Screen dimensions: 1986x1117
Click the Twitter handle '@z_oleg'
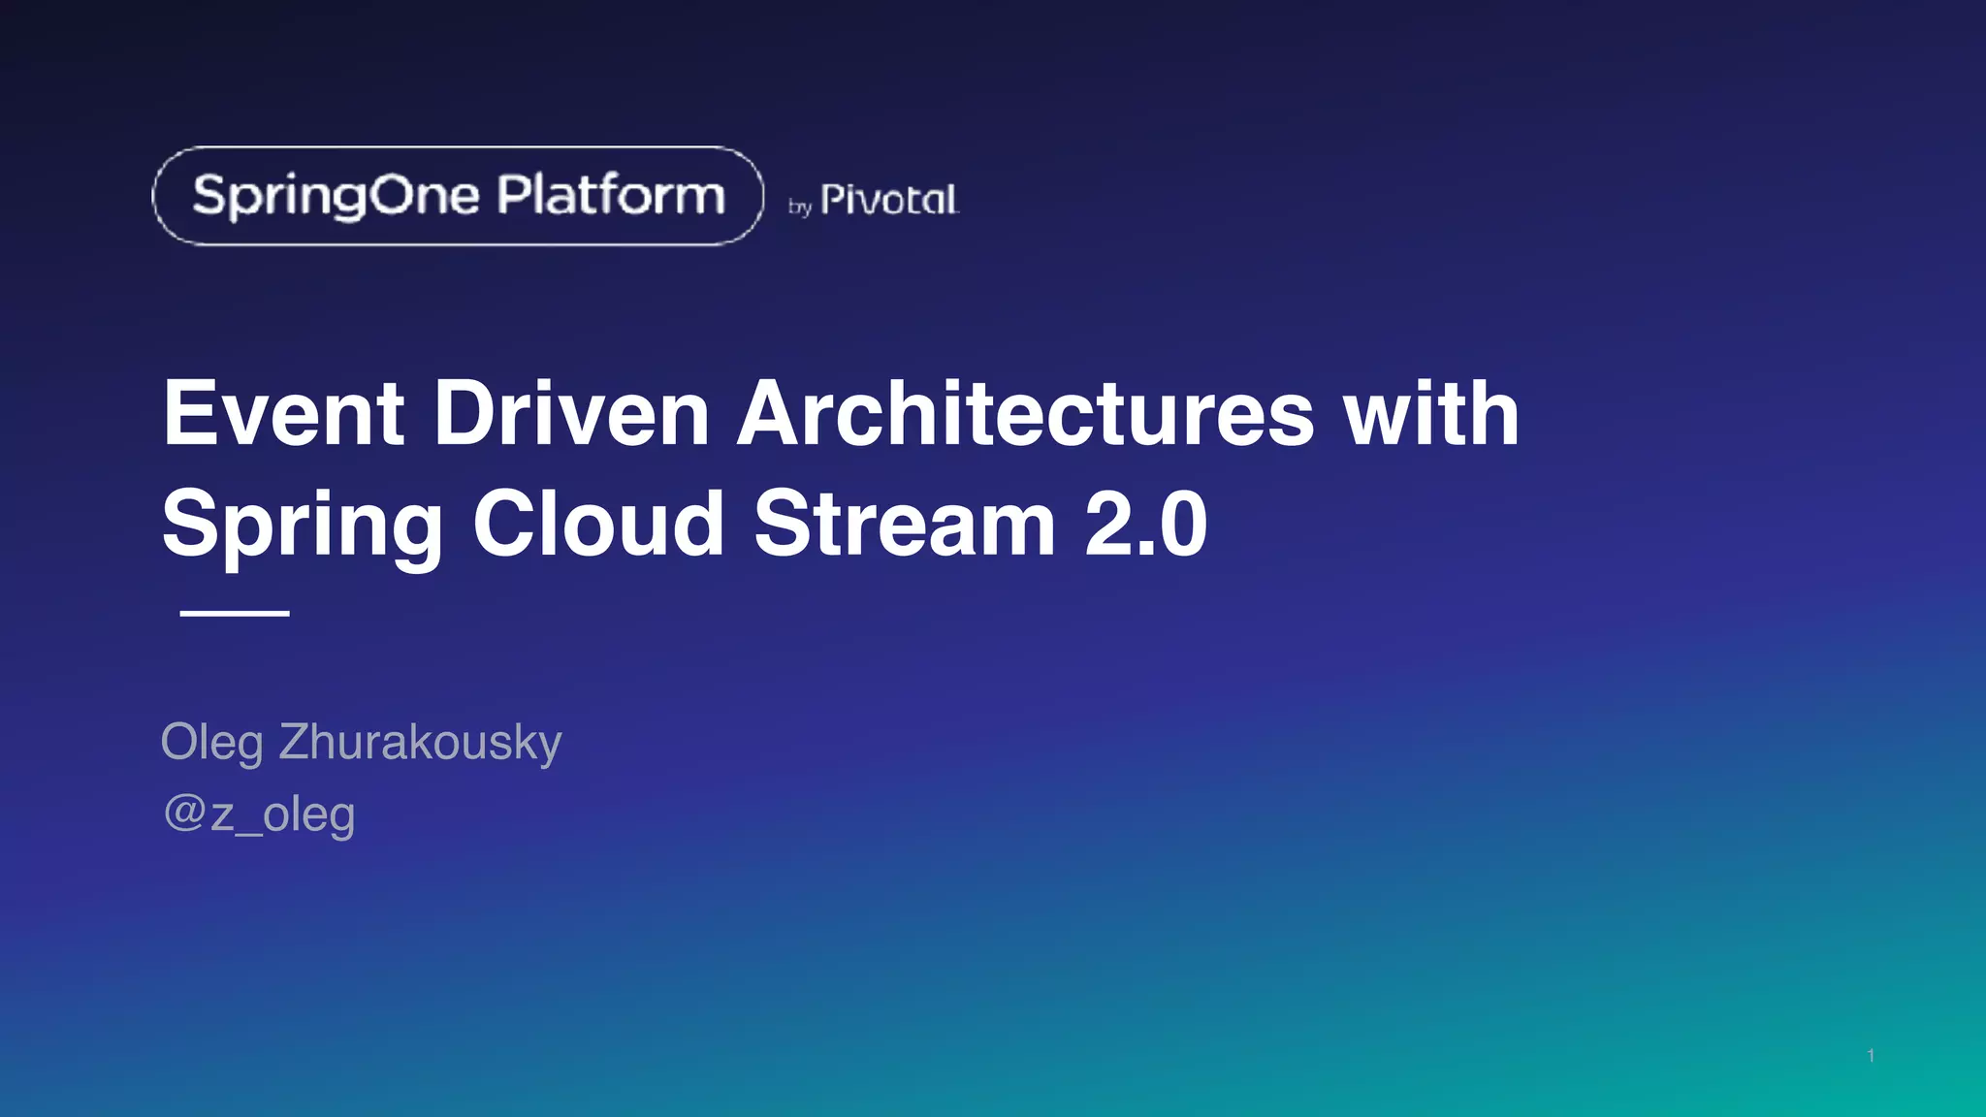coord(259,814)
